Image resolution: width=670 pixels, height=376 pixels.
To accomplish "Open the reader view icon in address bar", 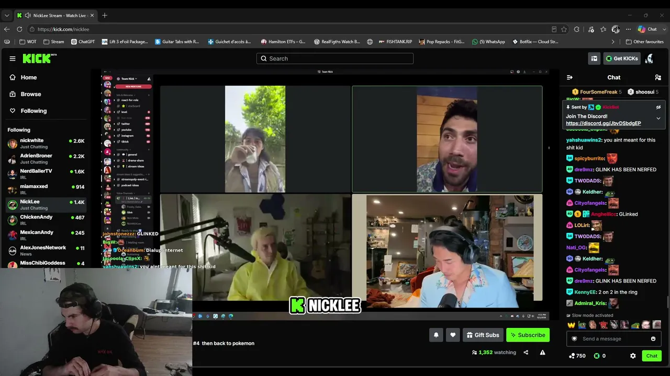I will [554, 29].
